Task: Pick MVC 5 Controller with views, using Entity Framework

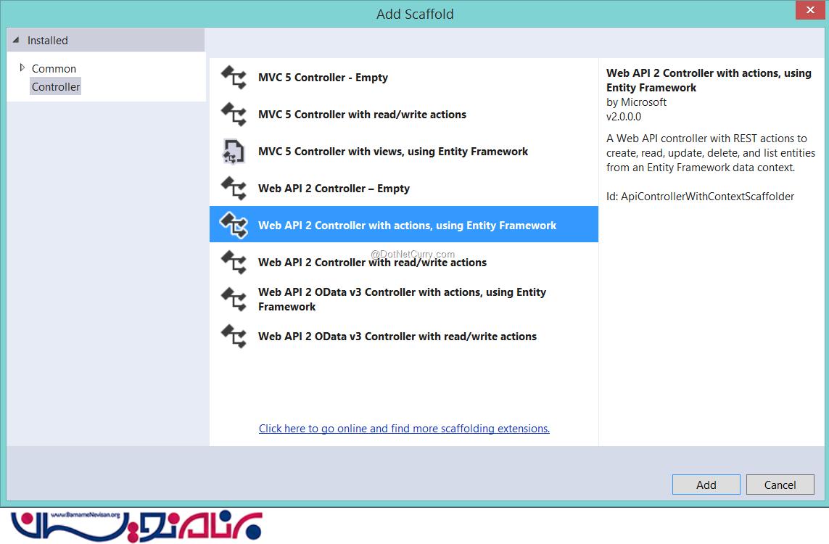Action: point(404,151)
